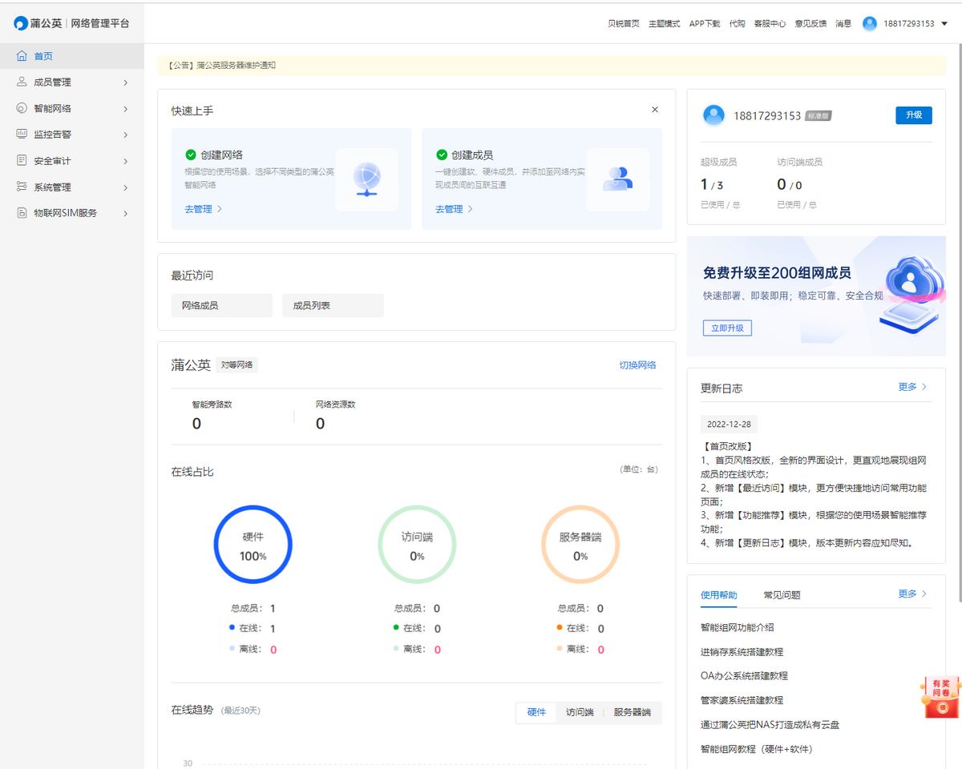Expand the 监控告警 chevron
This screenshot has width=962, height=769.
tap(126, 135)
